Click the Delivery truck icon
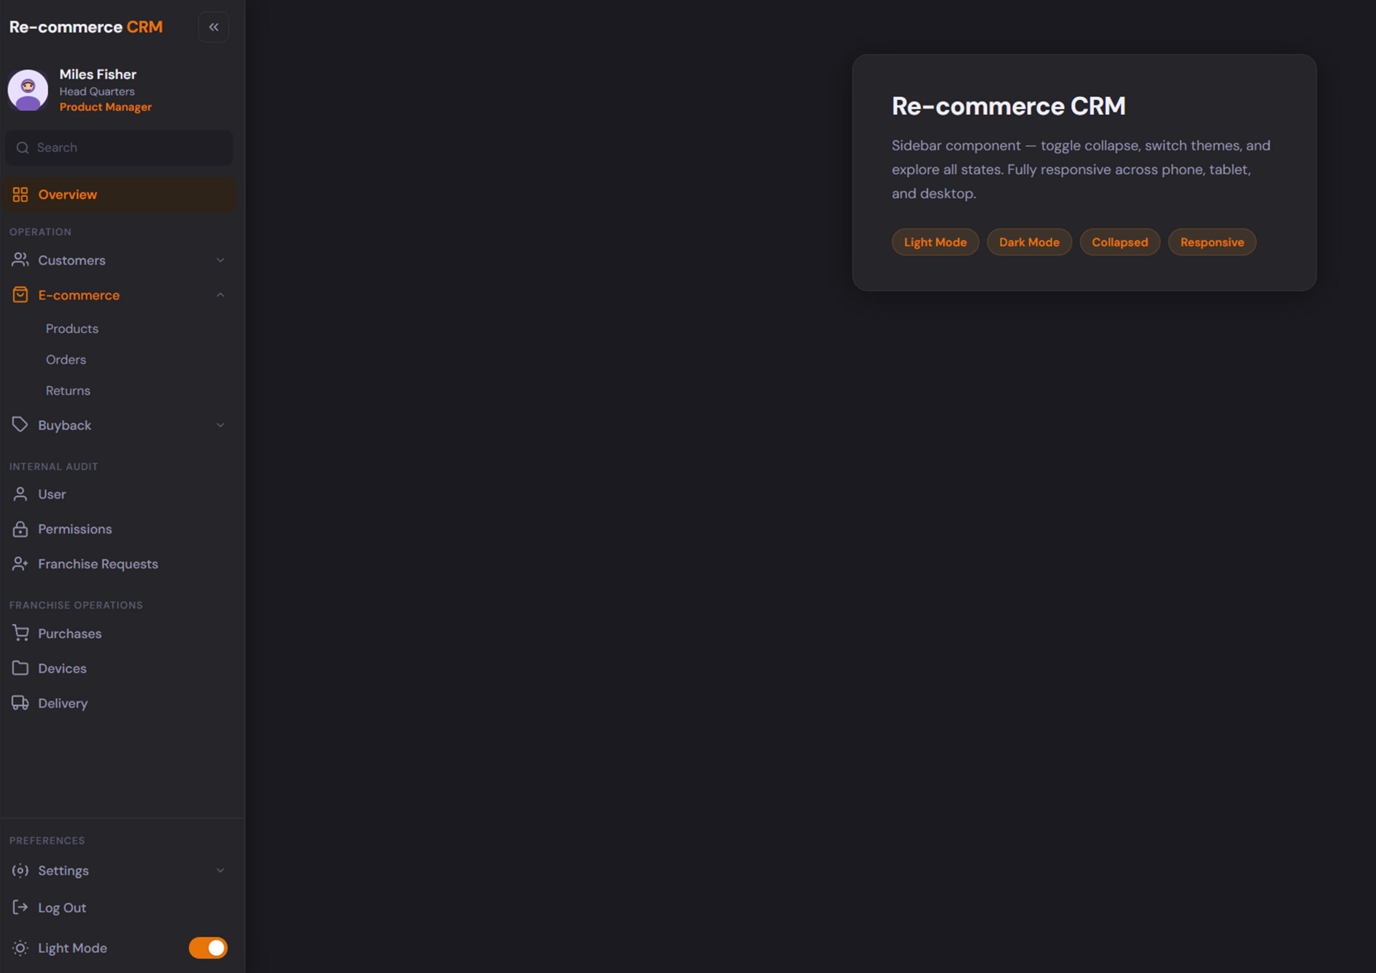Image resolution: width=1376 pixels, height=973 pixels. [x=21, y=703]
